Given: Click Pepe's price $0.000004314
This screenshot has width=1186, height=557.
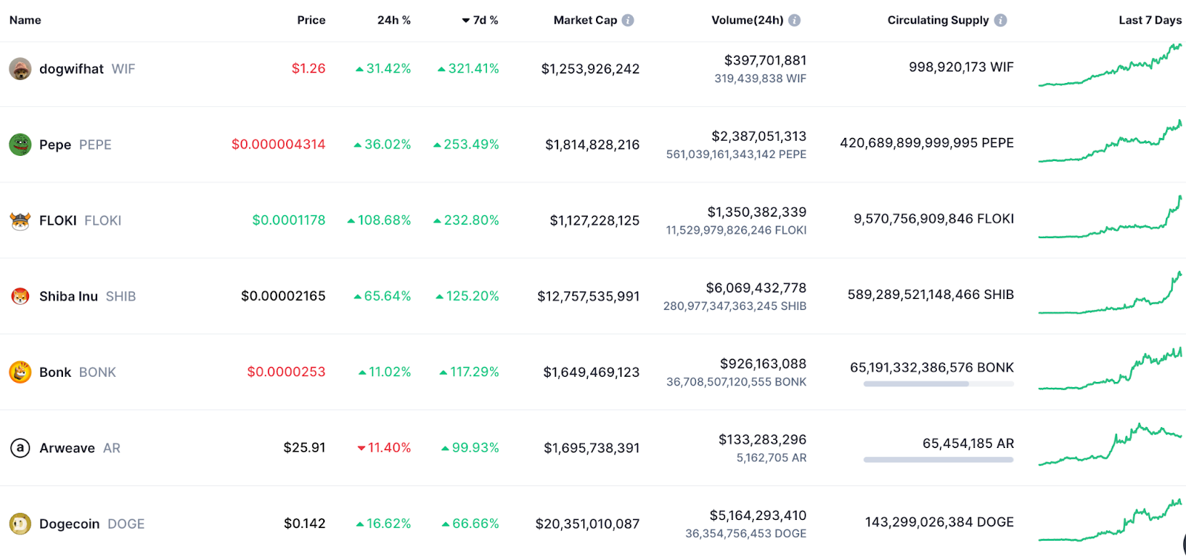Looking at the screenshot, I should [x=279, y=144].
